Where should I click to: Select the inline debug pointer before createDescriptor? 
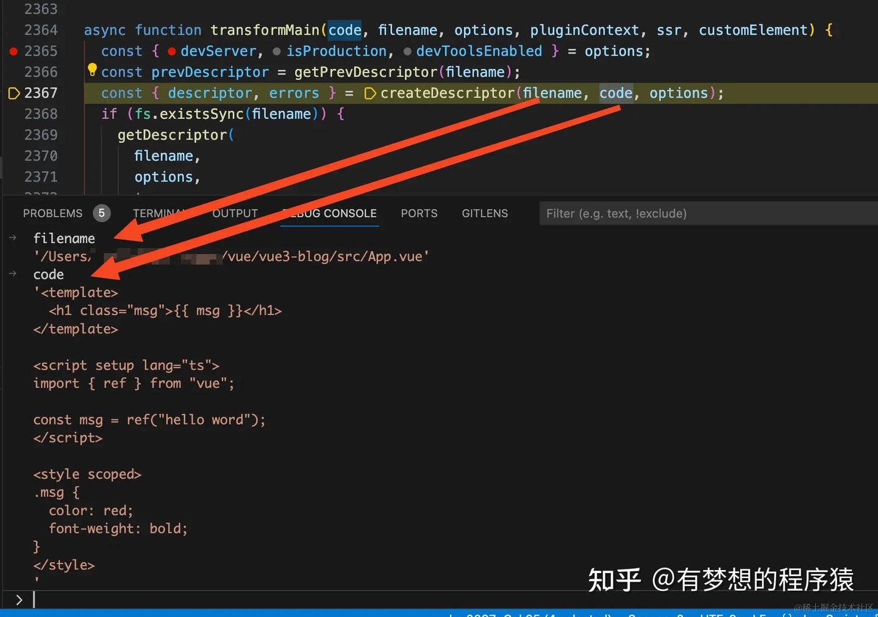click(x=370, y=93)
